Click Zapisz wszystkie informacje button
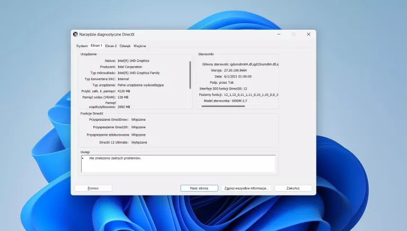The height and width of the screenshot is (231, 407). [x=246, y=188]
